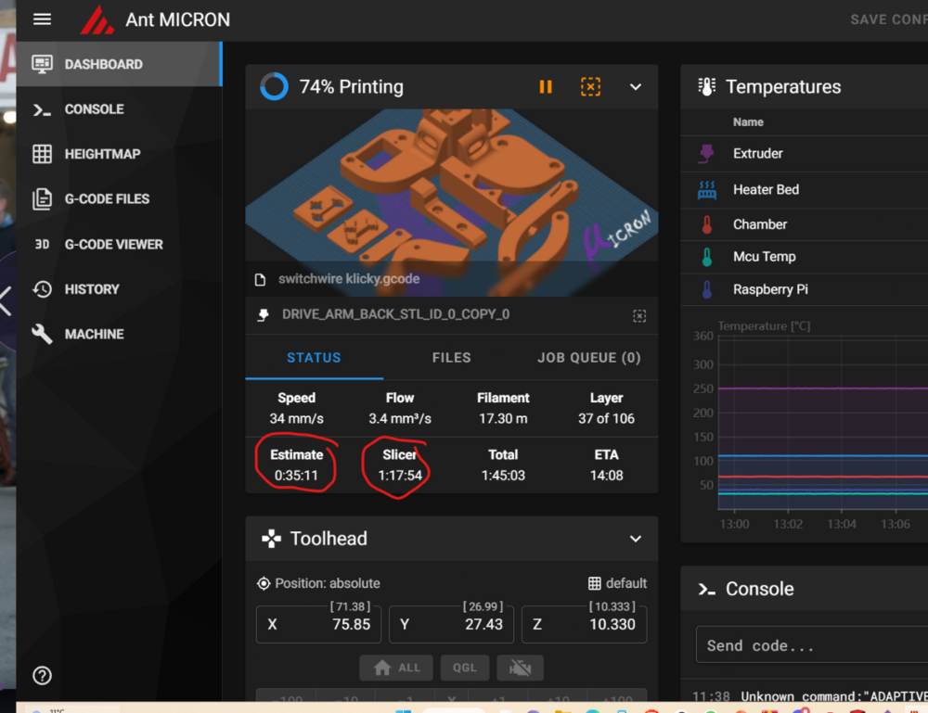
Task: Click the Send code console field
Action: (x=812, y=645)
